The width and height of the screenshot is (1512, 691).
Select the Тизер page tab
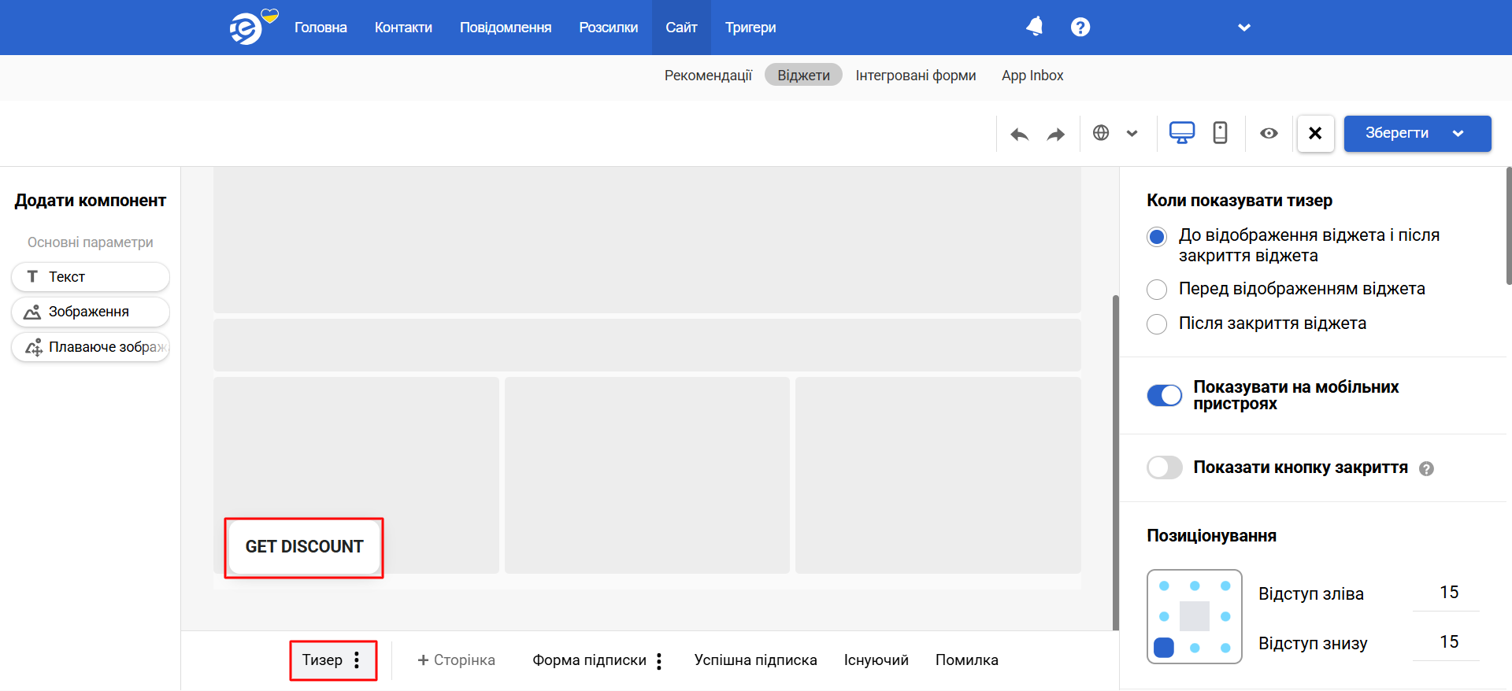[322, 660]
